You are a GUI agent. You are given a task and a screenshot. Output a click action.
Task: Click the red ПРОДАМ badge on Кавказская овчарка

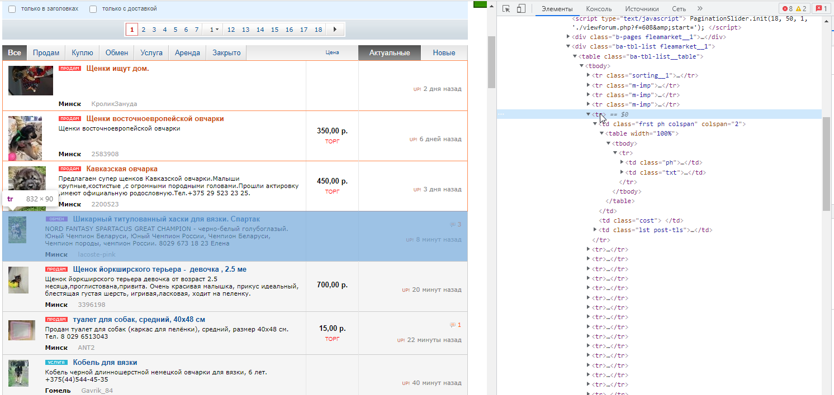70,168
